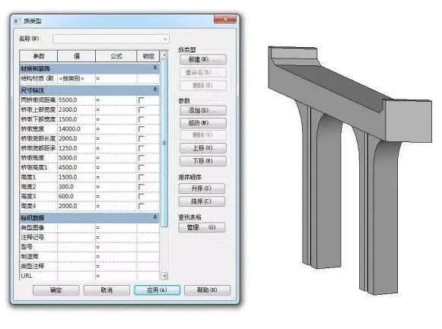Screen dimensions: 442x329
Task: Sort ascending with 升序(S) button
Action: point(202,188)
